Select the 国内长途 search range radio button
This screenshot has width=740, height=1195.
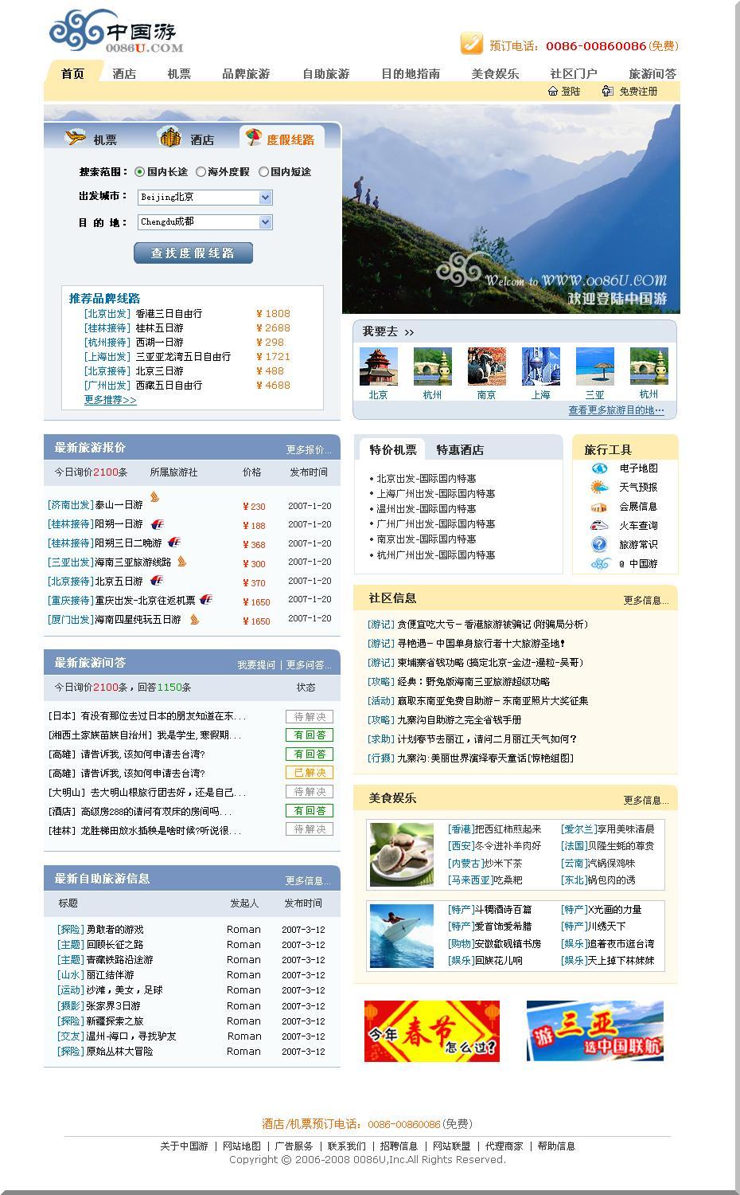coord(140,171)
